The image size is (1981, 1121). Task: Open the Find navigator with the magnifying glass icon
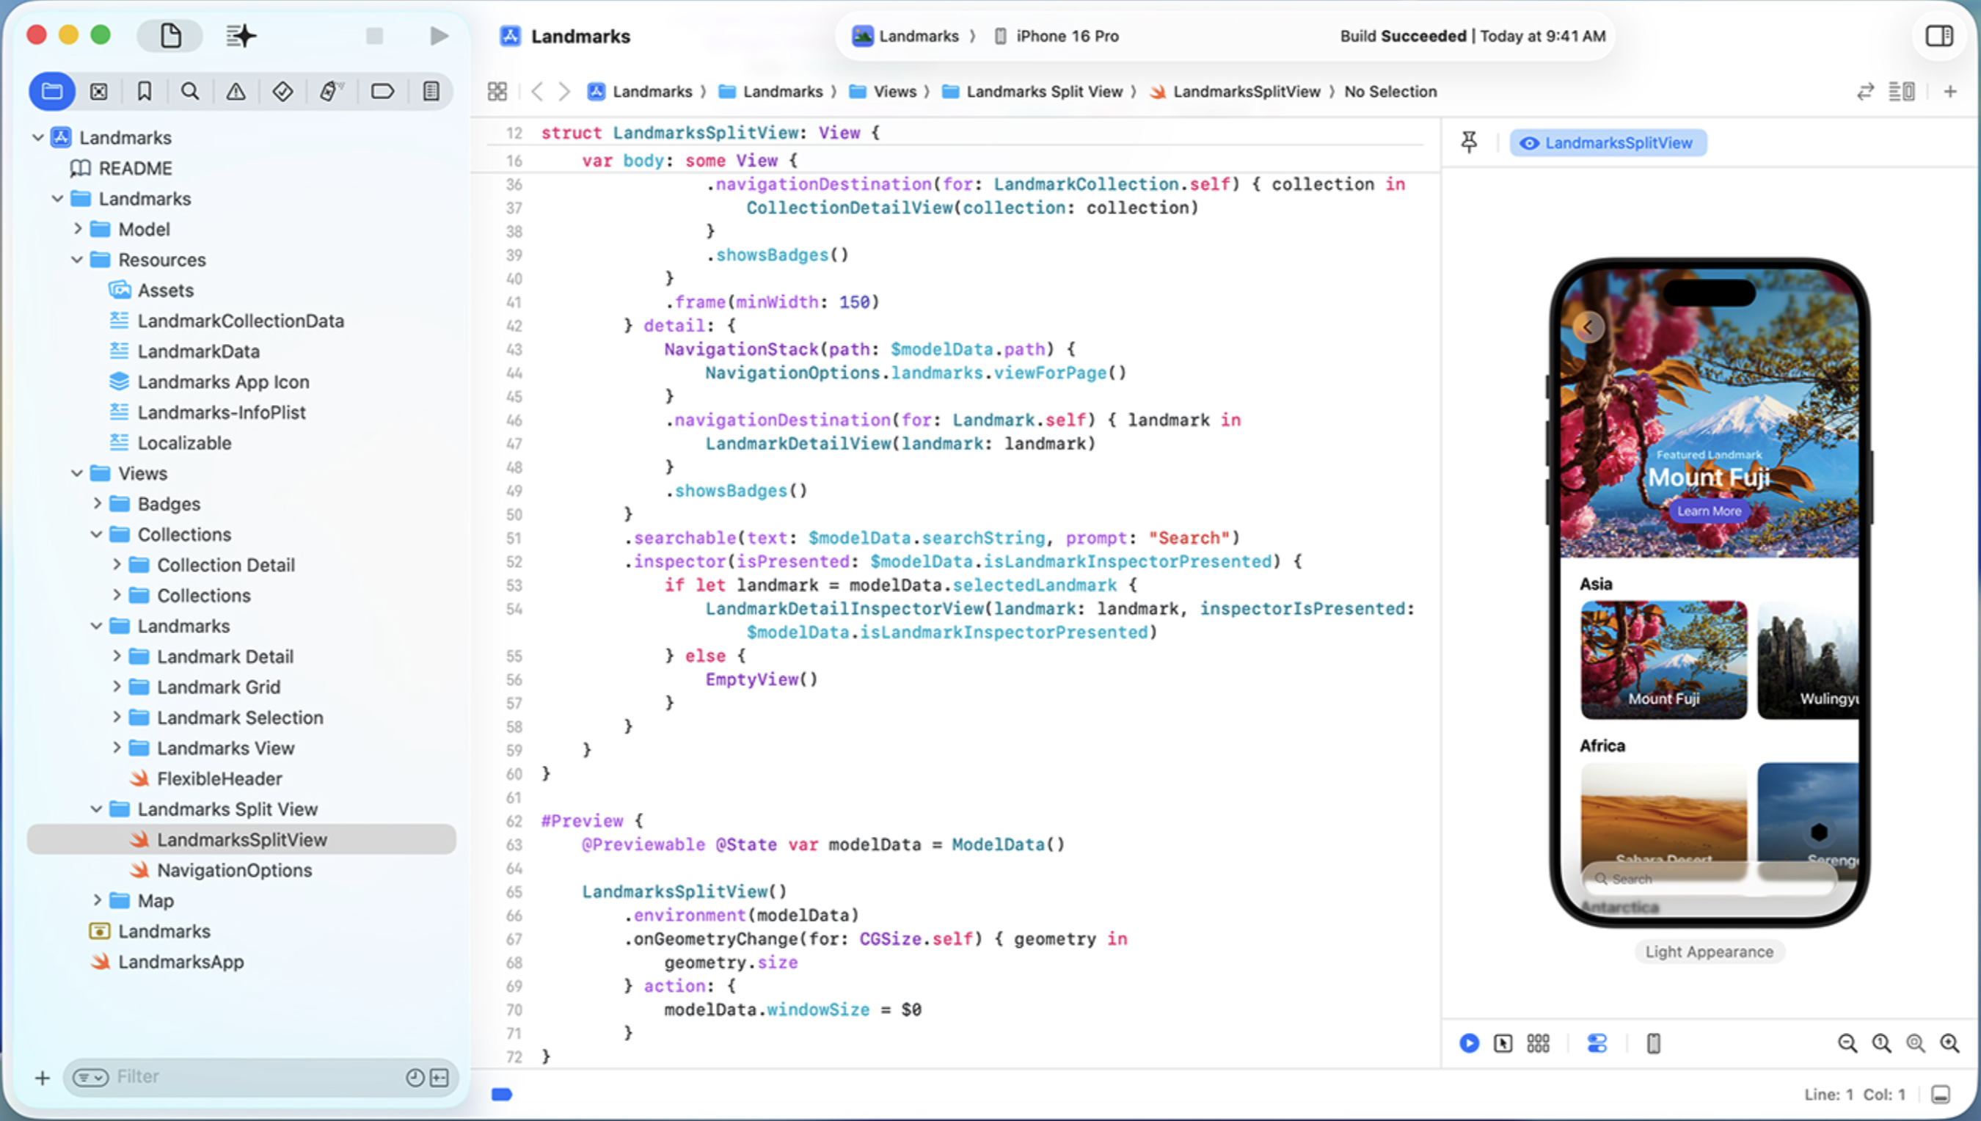click(189, 91)
